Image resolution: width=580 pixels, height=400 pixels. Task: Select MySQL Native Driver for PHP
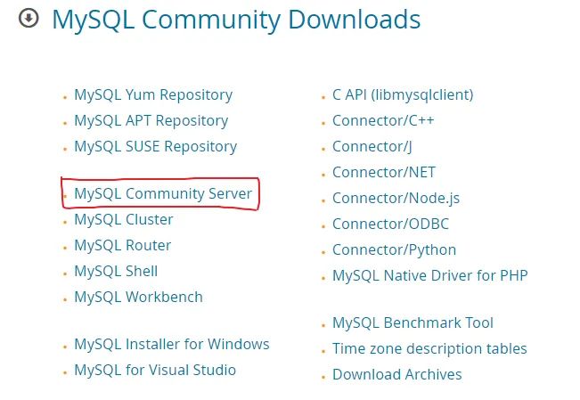[x=430, y=275]
